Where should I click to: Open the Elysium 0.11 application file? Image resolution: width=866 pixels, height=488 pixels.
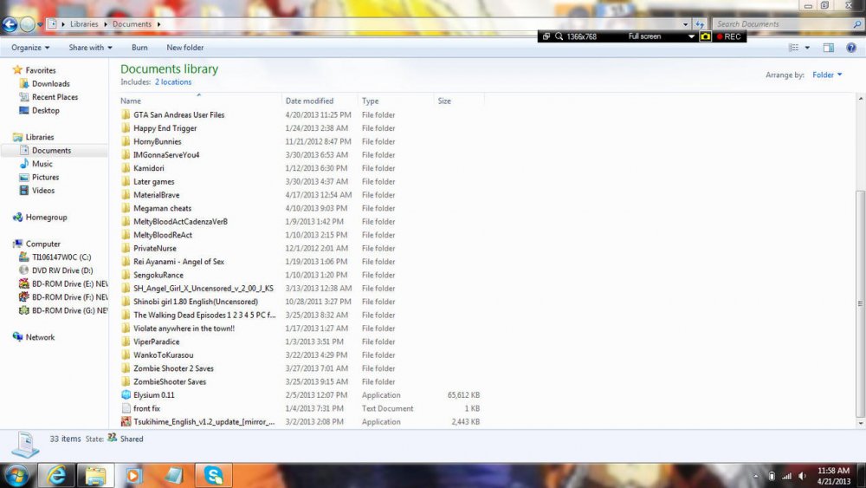point(153,395)
